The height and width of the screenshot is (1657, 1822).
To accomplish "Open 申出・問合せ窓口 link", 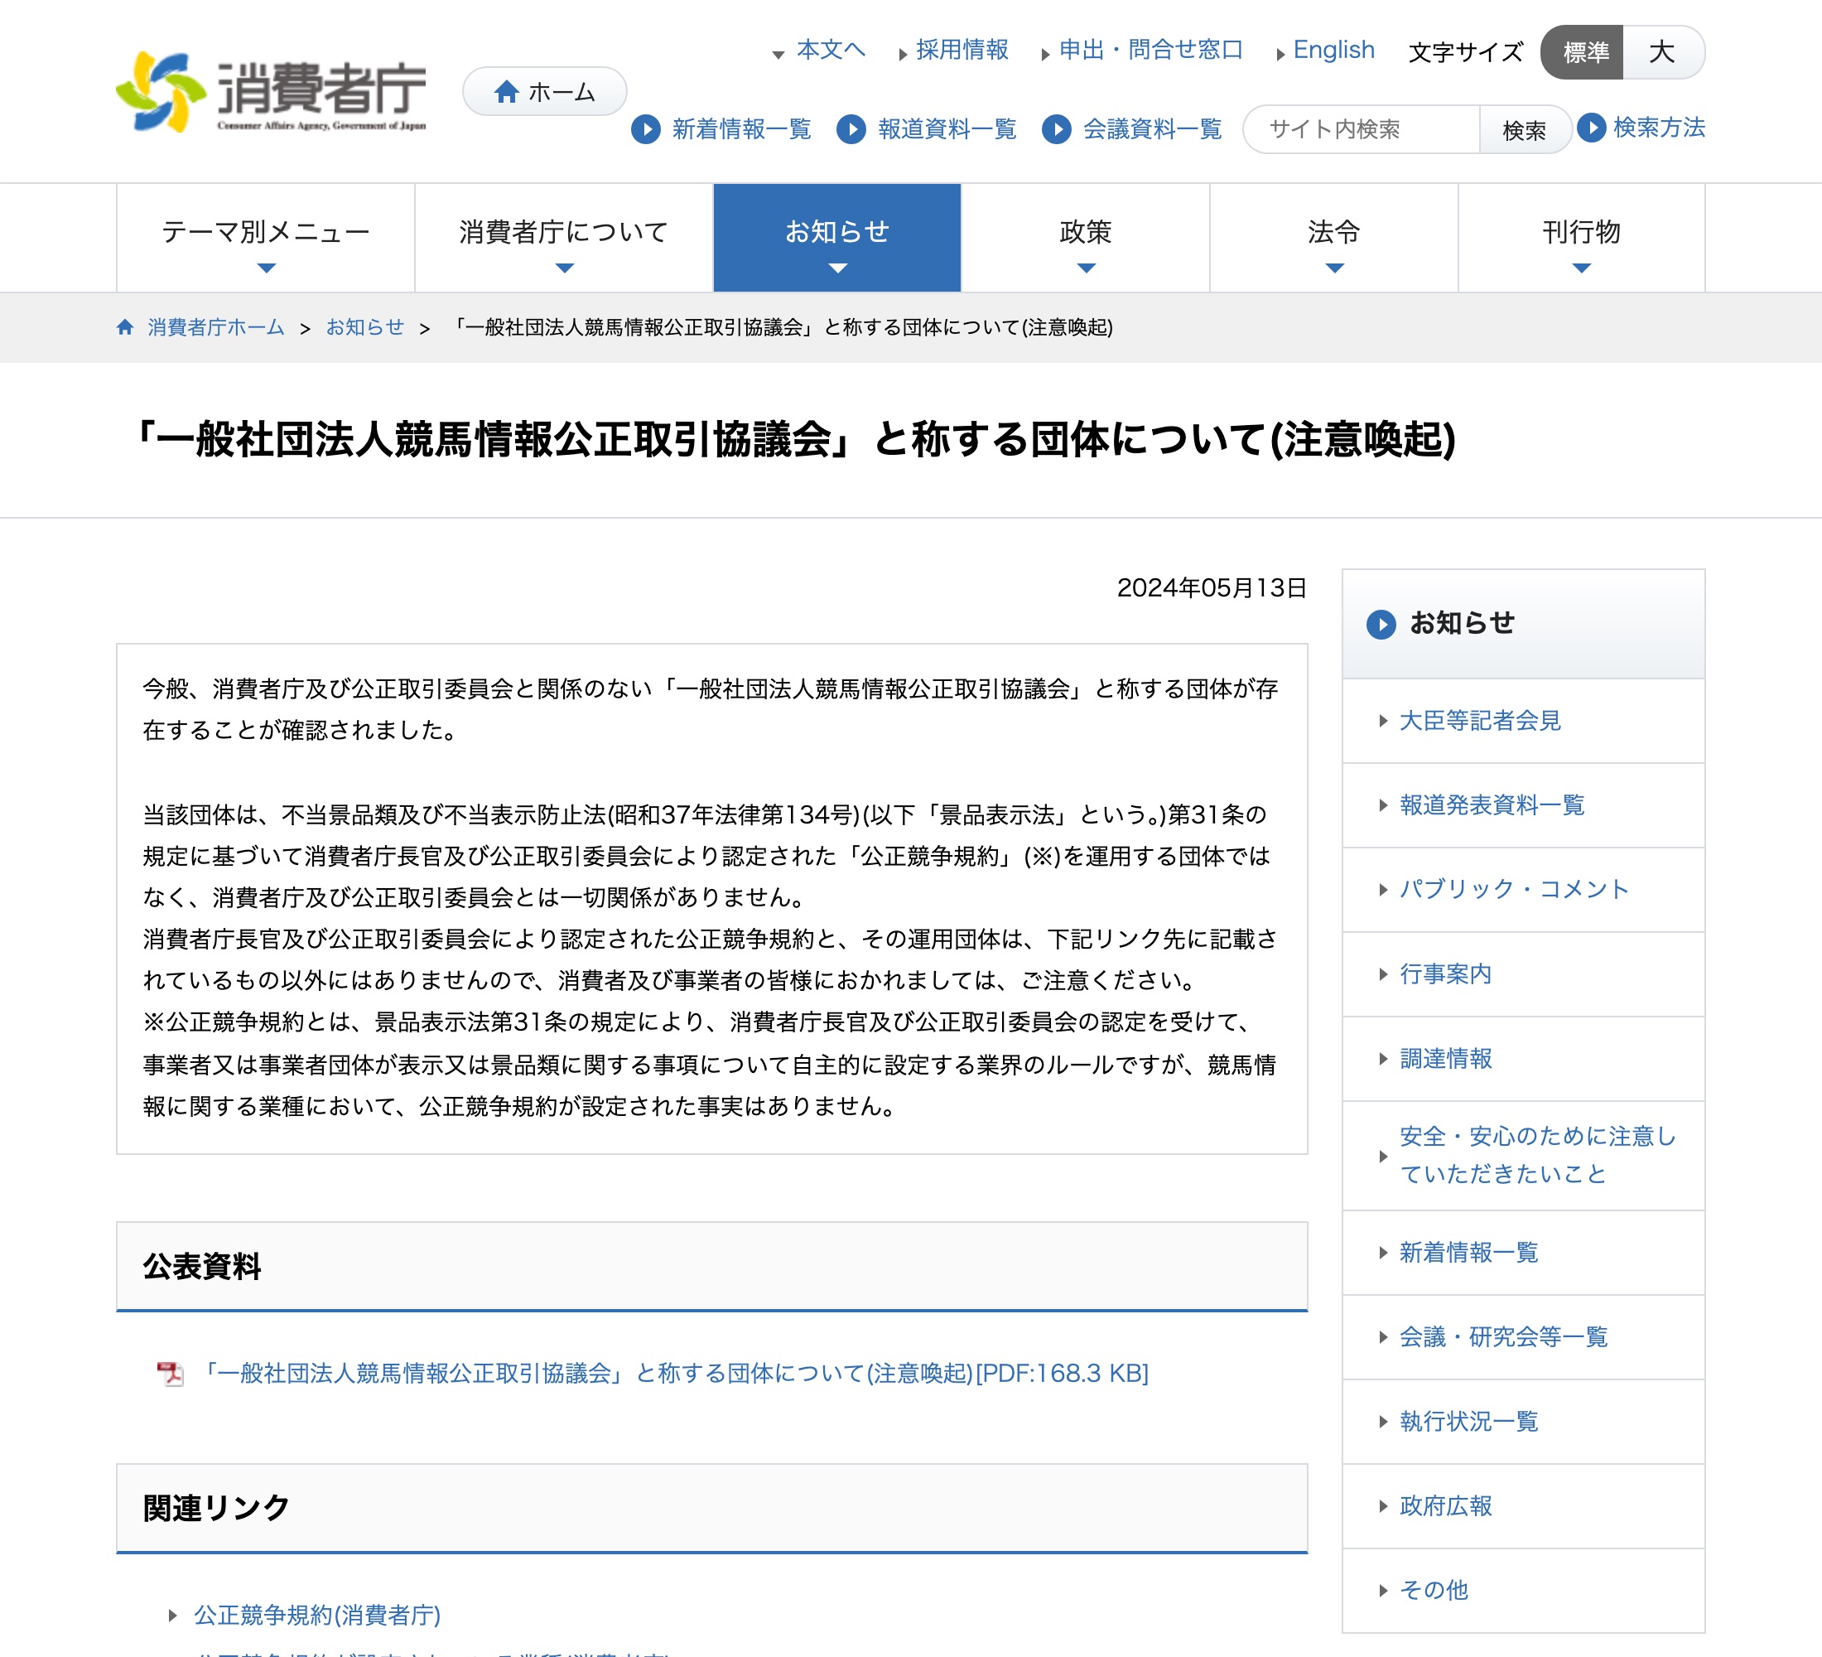I will pyautogui.click(x=1150, y=50).
